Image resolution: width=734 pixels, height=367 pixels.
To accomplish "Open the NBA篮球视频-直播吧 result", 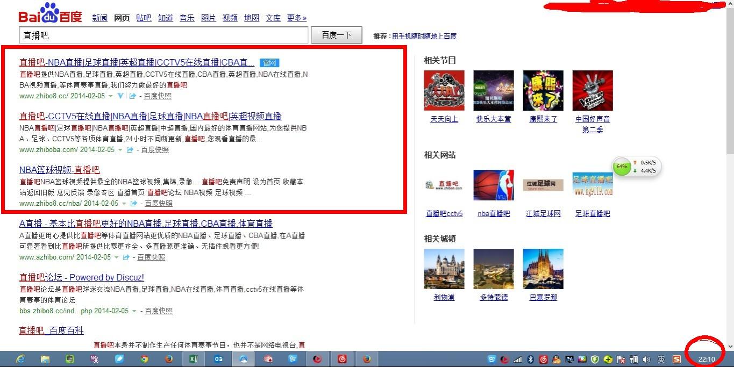I will tap(60, 170).
